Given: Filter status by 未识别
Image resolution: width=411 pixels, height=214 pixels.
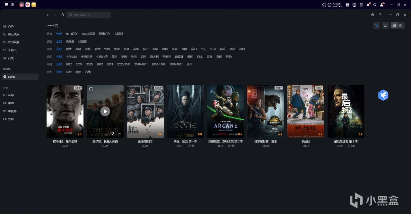Looking at the screenshot, I should [118, 34].
